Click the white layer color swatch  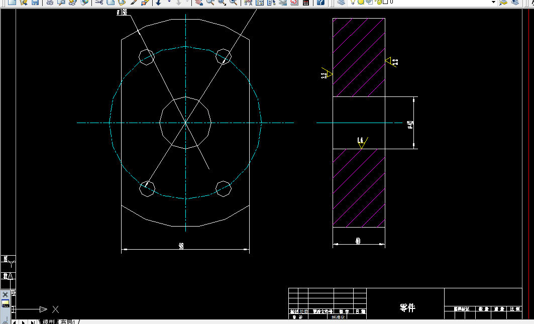pyautogui.click(x=385, y=2)
